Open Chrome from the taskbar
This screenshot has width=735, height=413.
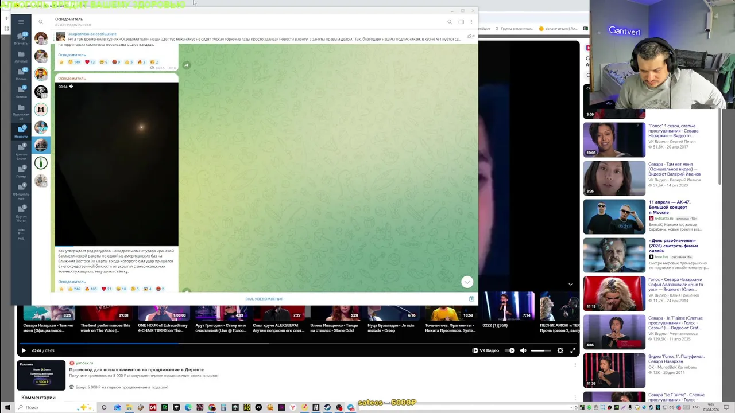(212, 407)
